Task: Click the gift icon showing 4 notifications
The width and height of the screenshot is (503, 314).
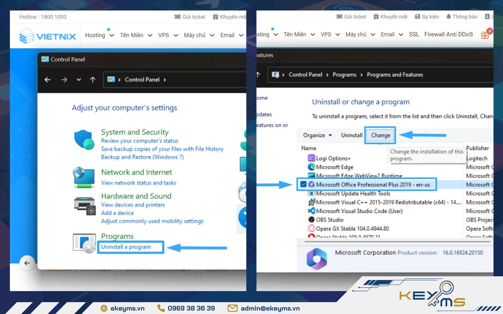Action: point(485,35)
